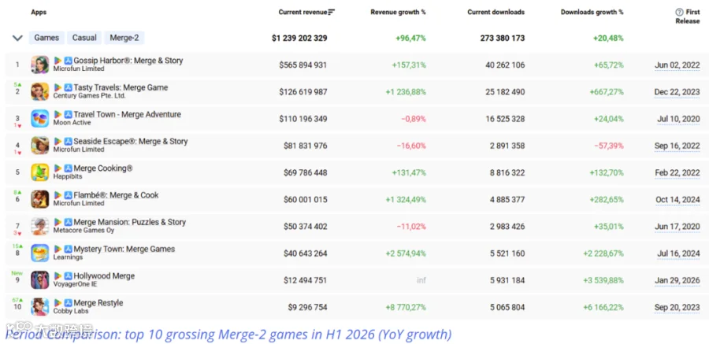This screenshot has height=344, width=709.
Task: Click the App Store icon beside Flambé
Action: click(x=69, y=195)
